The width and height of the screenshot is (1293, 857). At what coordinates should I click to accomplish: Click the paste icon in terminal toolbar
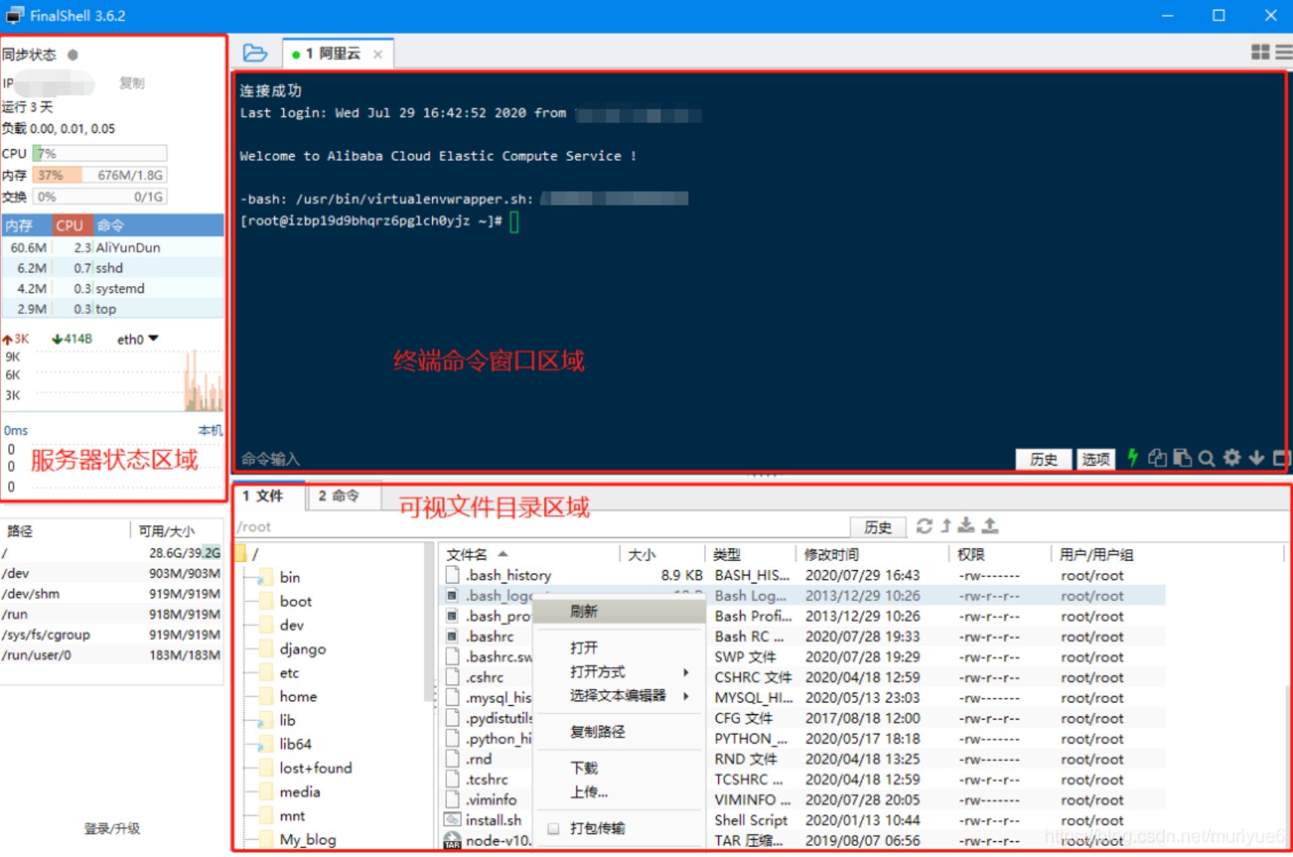[x=1182, y=458]
